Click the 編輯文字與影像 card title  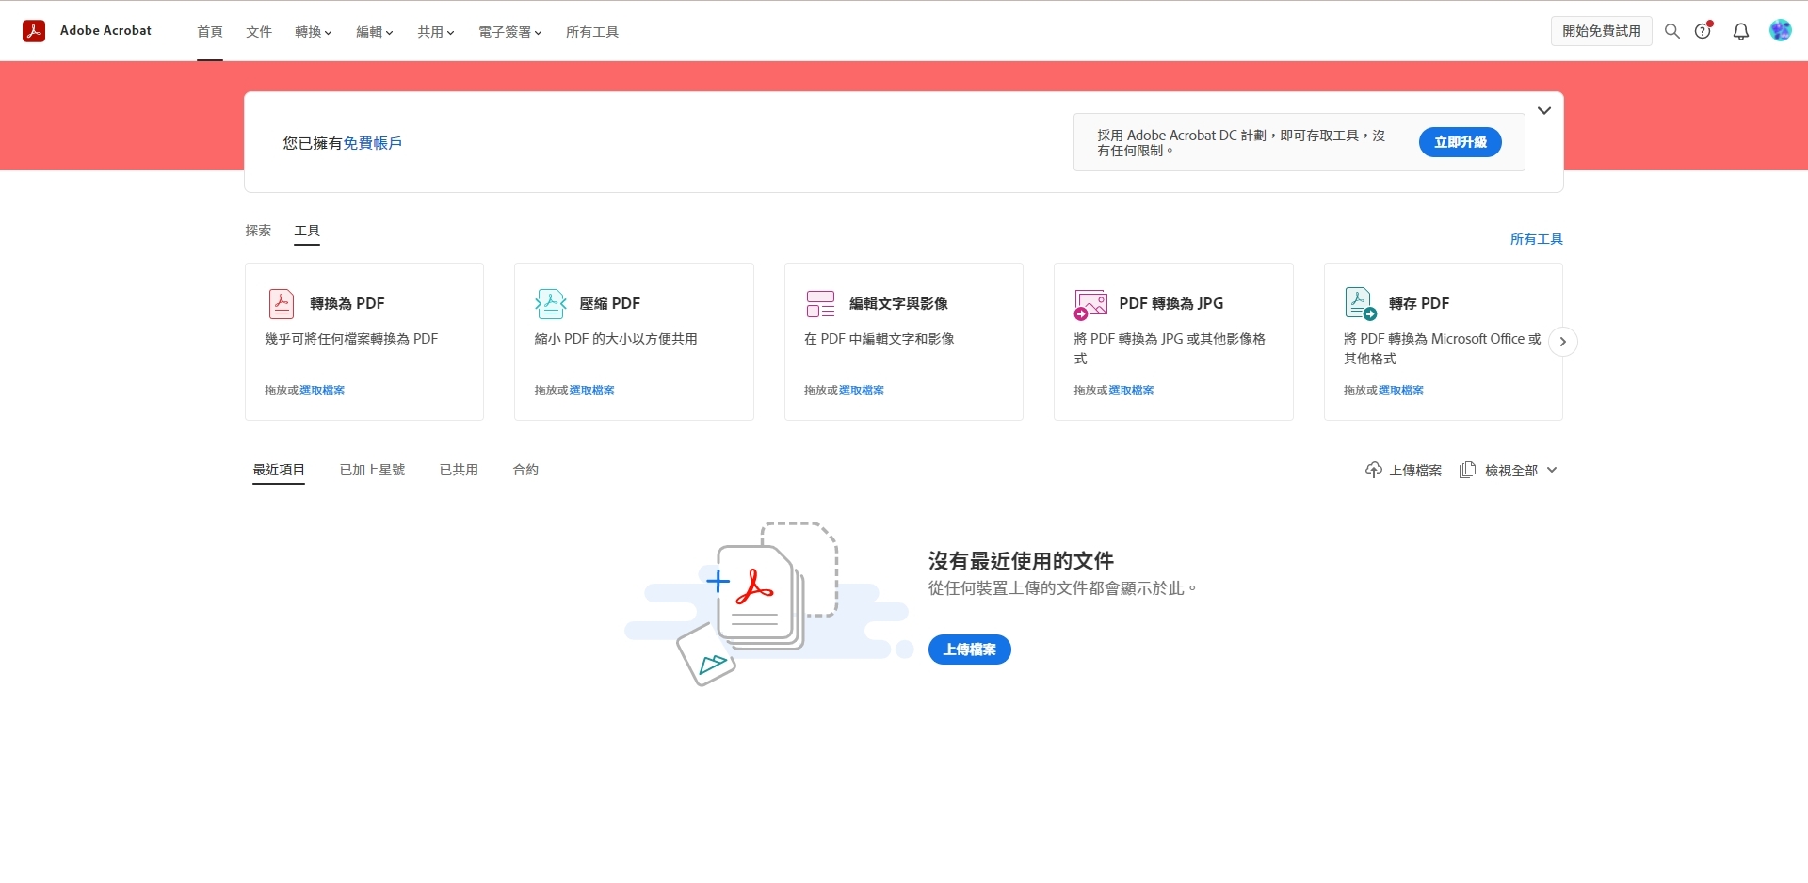click(x=898, y=303)
